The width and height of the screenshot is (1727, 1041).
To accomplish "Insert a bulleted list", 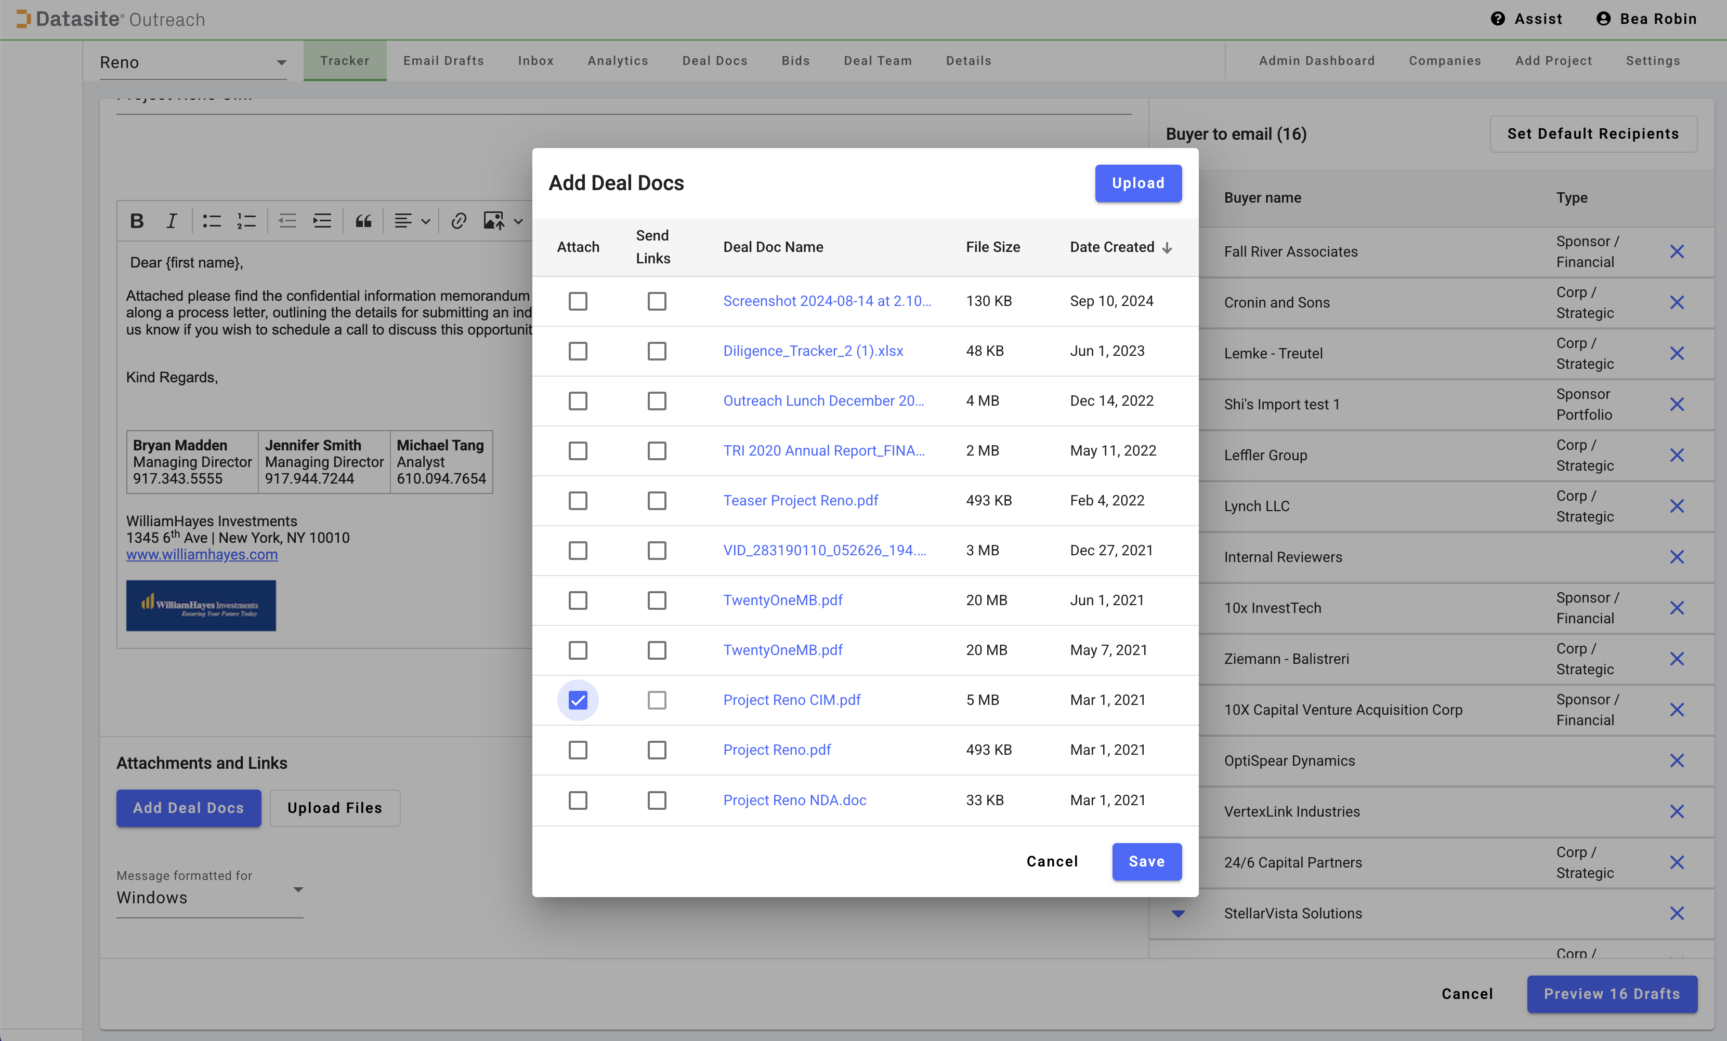I will coord(212,221).
